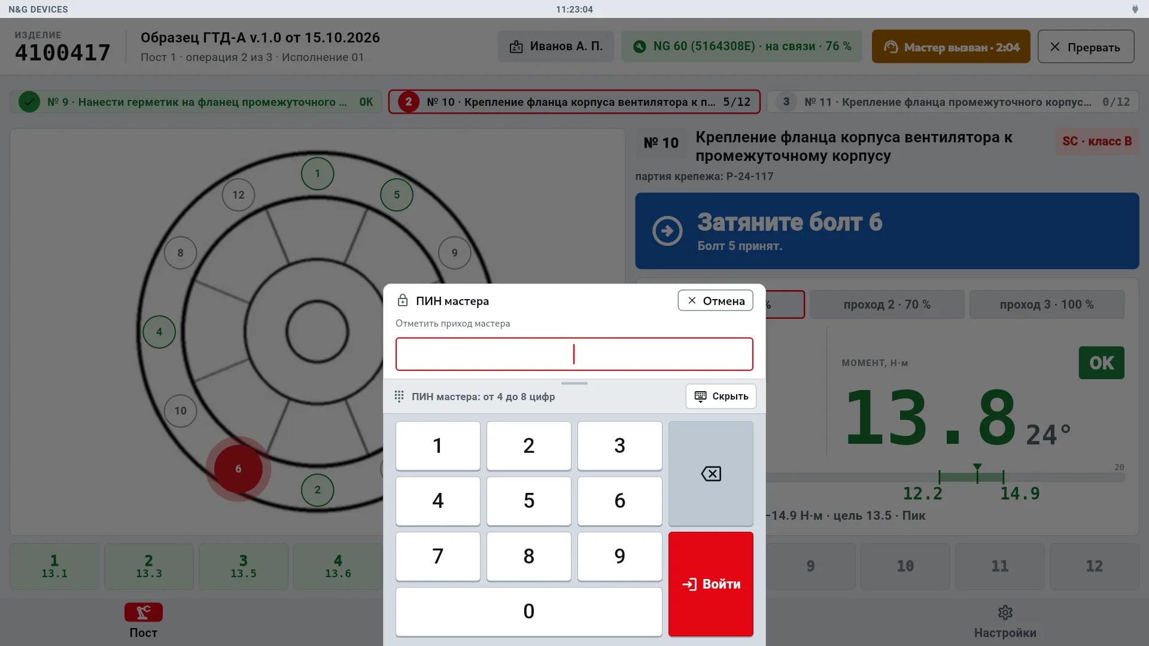1149x646 pixels.
Task: Focus the master PIN input field
Action: click(574, 354)
